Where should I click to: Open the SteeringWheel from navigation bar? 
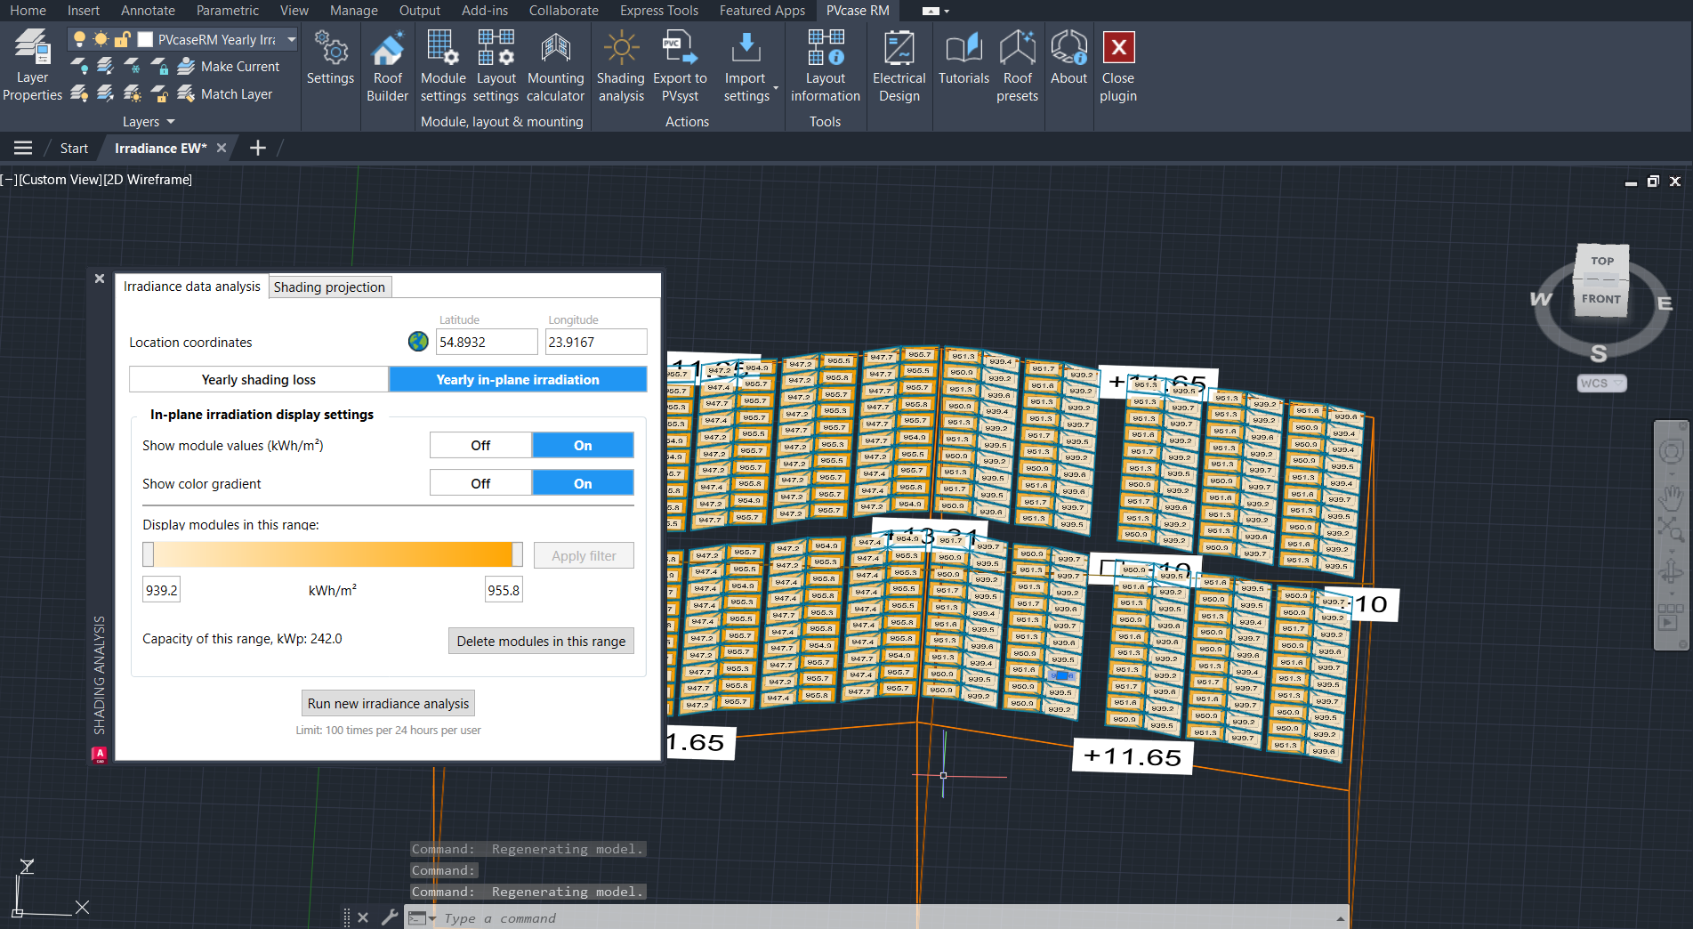(1671, 452)
